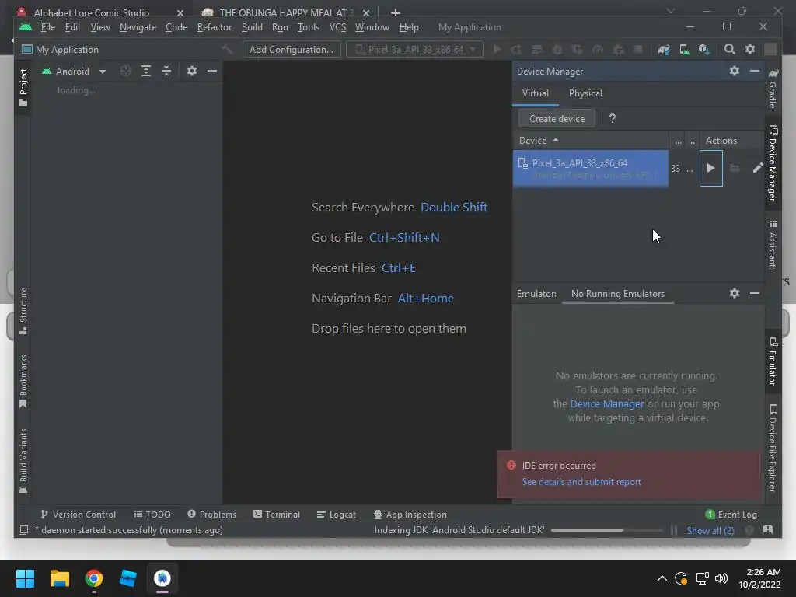The height and width of the screenshot is (597, 796).
Task: Toggle the Assistant side tab
Action: click(773, 245)
